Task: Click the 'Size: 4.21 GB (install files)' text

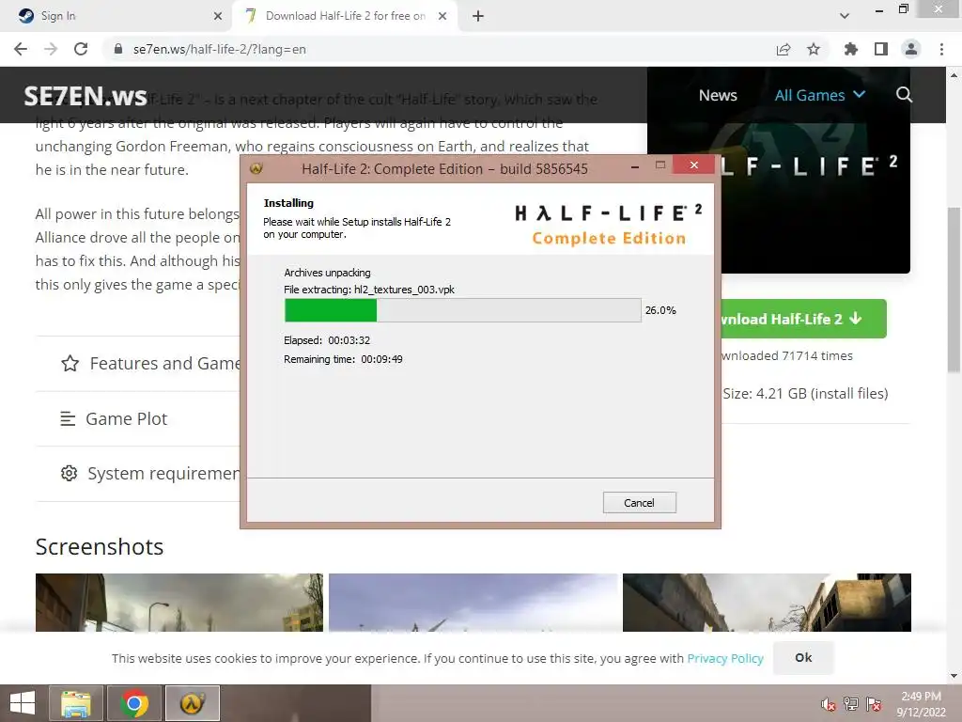Action: coord(805,394)
